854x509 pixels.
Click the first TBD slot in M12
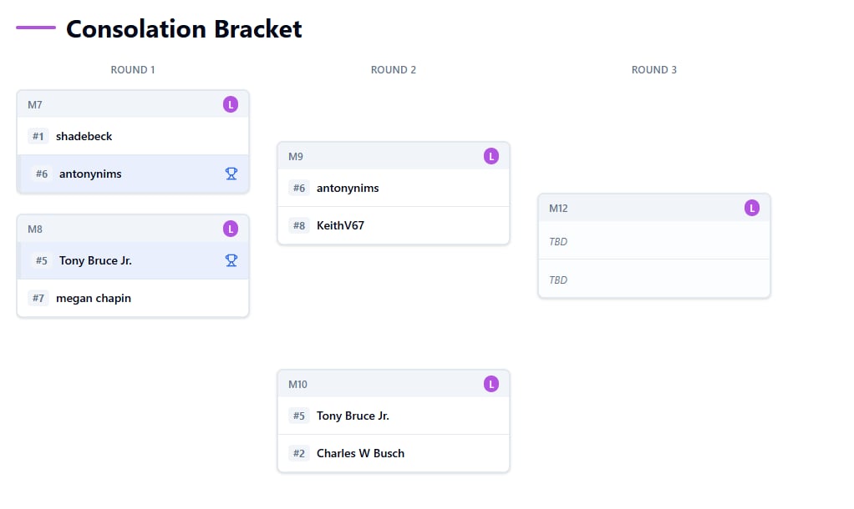tap(654, 241)
